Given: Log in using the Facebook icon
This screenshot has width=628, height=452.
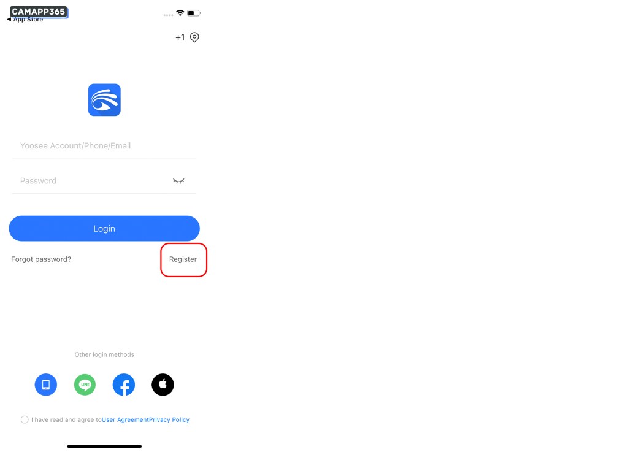Looking at the screenshot, I should 124,385.
